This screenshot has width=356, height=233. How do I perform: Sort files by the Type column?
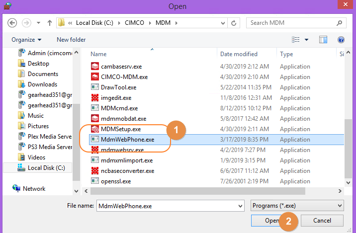pos(286,54)
